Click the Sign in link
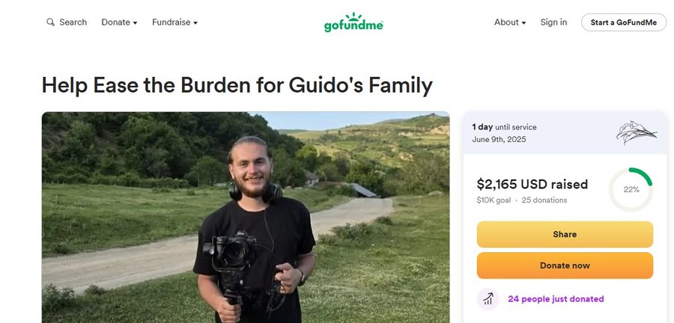The image size is (674, 323). [553, 22]
